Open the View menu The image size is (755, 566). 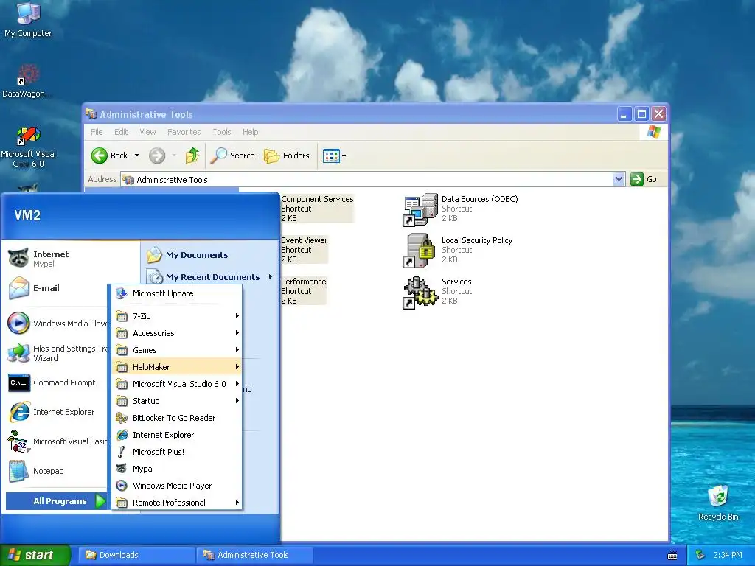tap(147, 132)
